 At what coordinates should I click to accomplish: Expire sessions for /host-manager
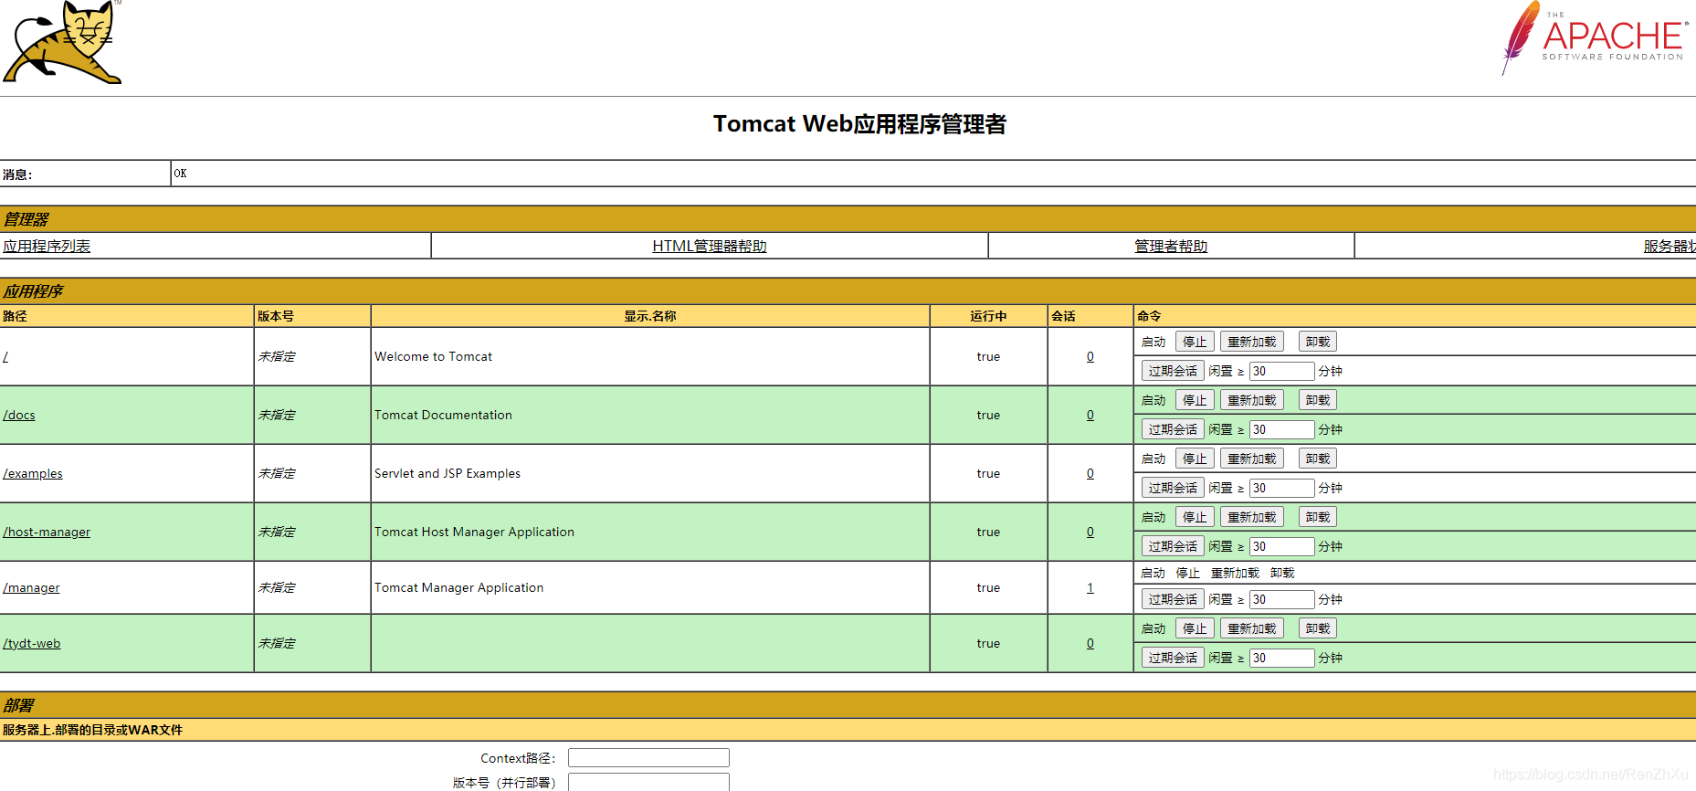pyautogui.click(x=1173, y=546)
